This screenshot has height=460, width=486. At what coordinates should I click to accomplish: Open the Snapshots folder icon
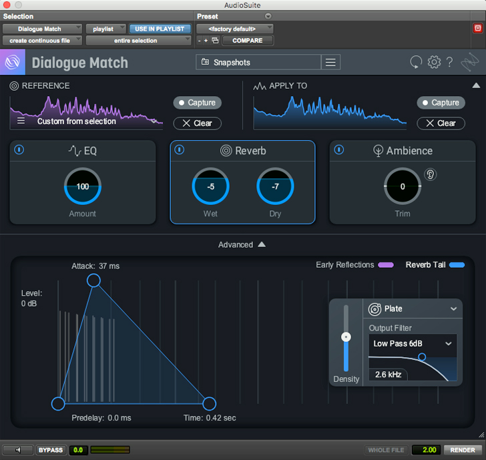click(x=205, y=61)
